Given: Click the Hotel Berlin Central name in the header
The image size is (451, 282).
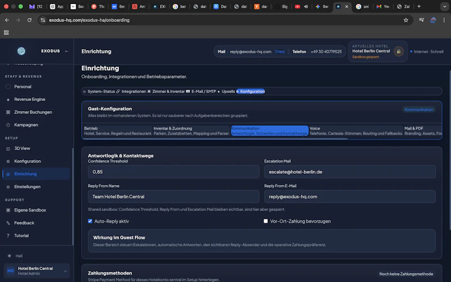Looking at the screenshot, I should coord(371,51).
